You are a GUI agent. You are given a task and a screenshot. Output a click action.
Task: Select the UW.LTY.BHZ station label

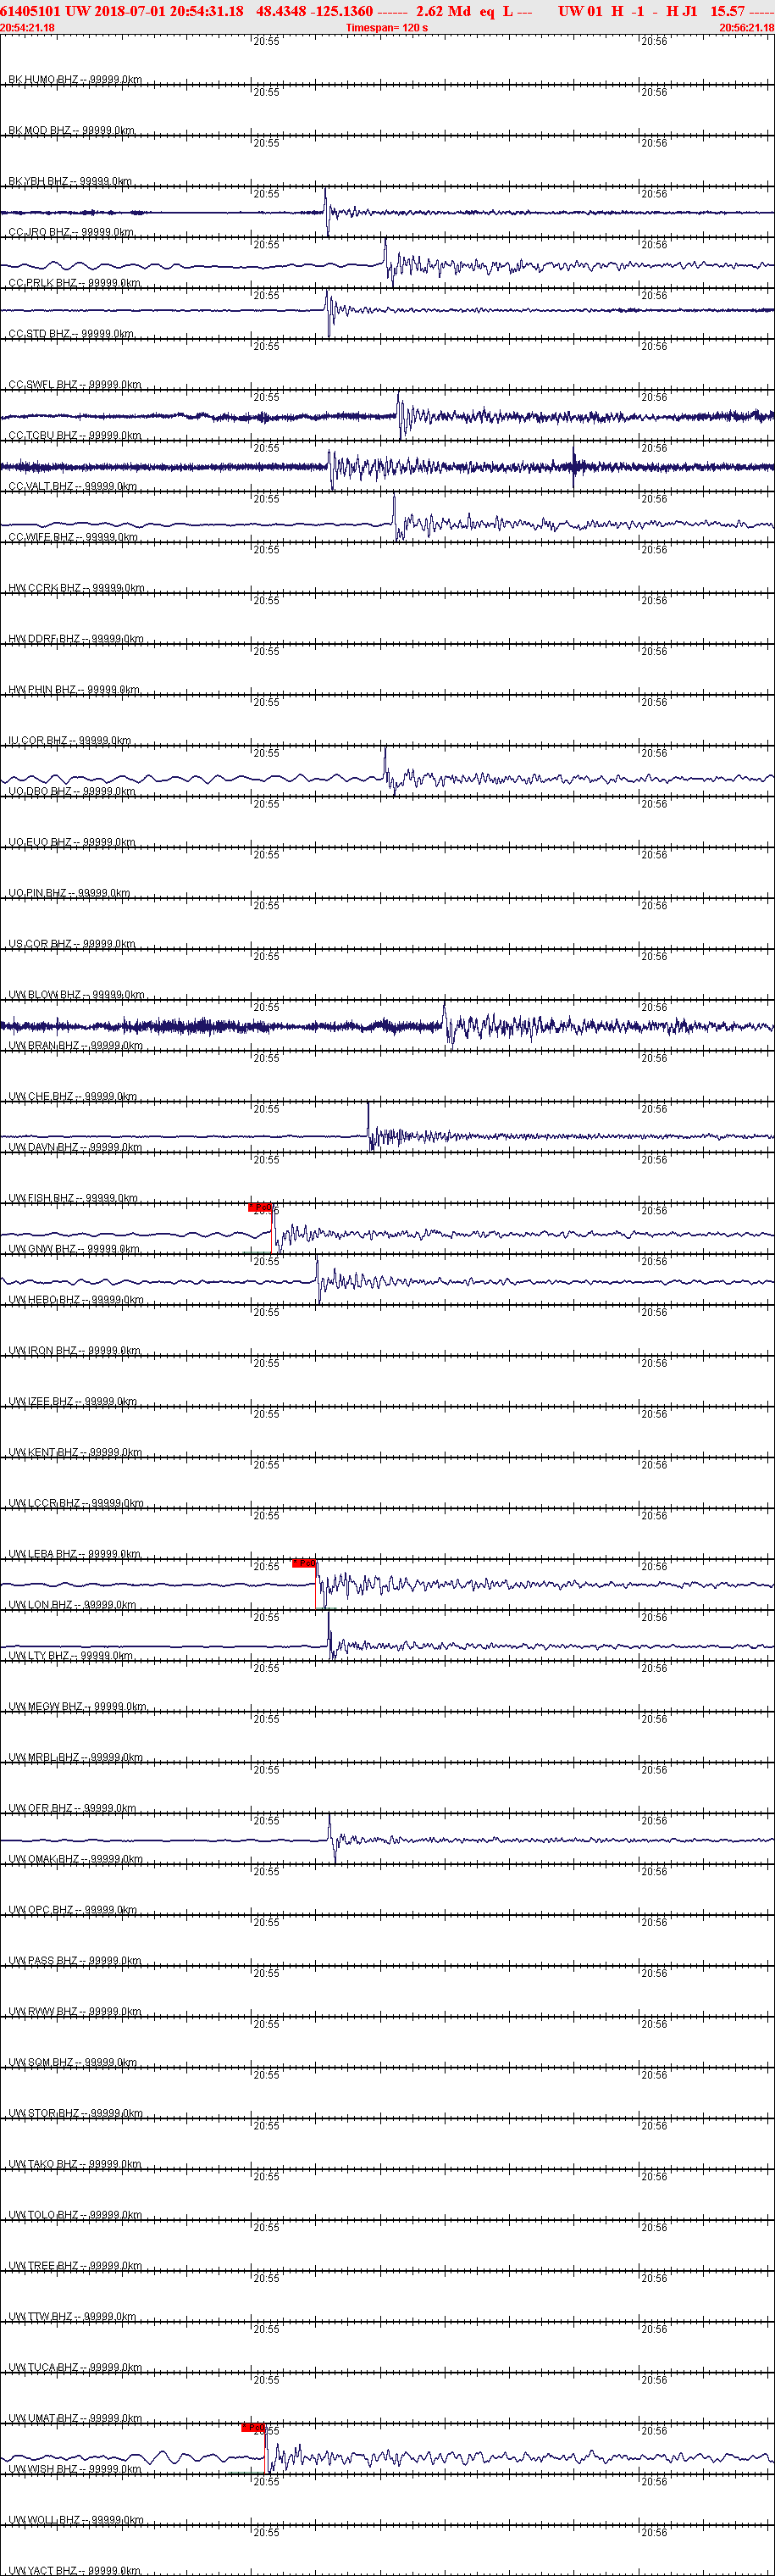(70, 1656)
